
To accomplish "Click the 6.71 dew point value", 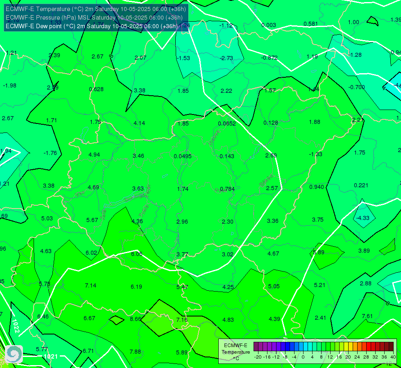I will (88, 351).
